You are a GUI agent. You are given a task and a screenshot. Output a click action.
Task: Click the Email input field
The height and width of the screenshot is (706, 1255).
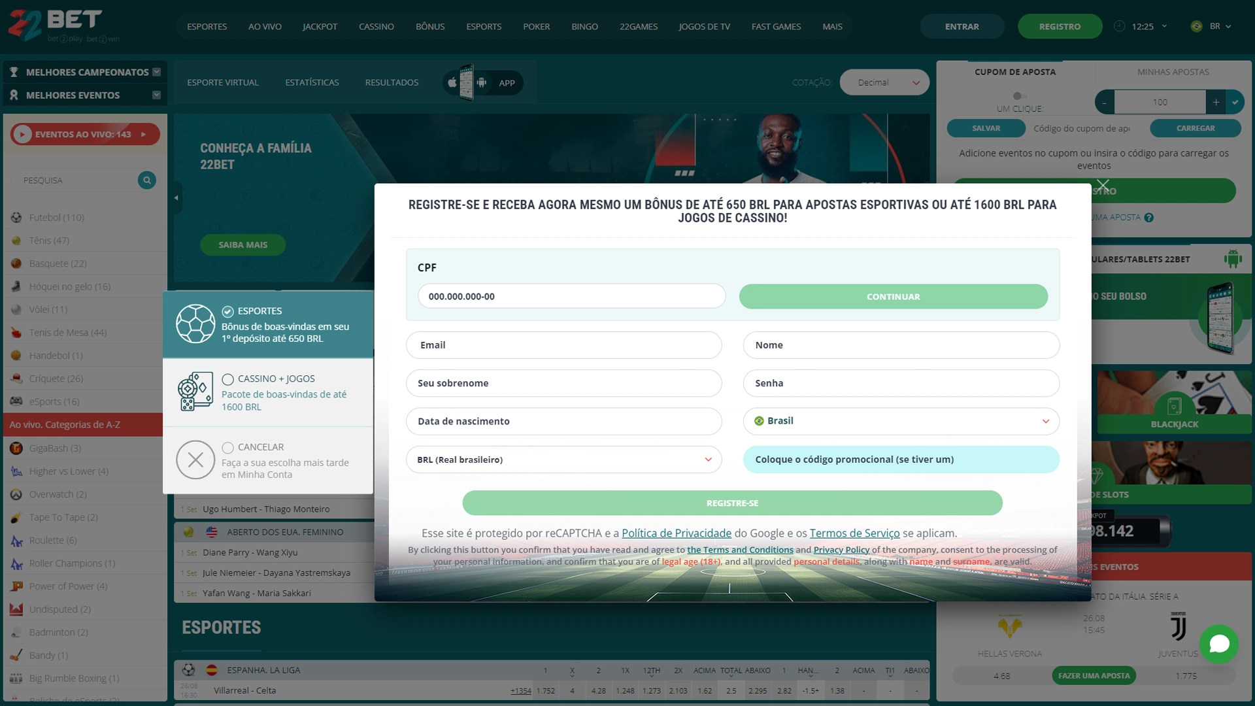(564, 345)
